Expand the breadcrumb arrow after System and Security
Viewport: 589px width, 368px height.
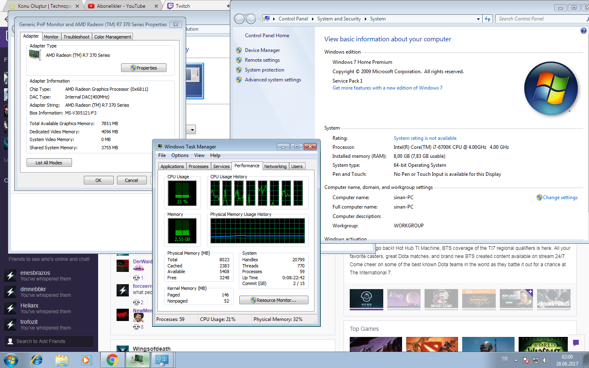point(366,19)
